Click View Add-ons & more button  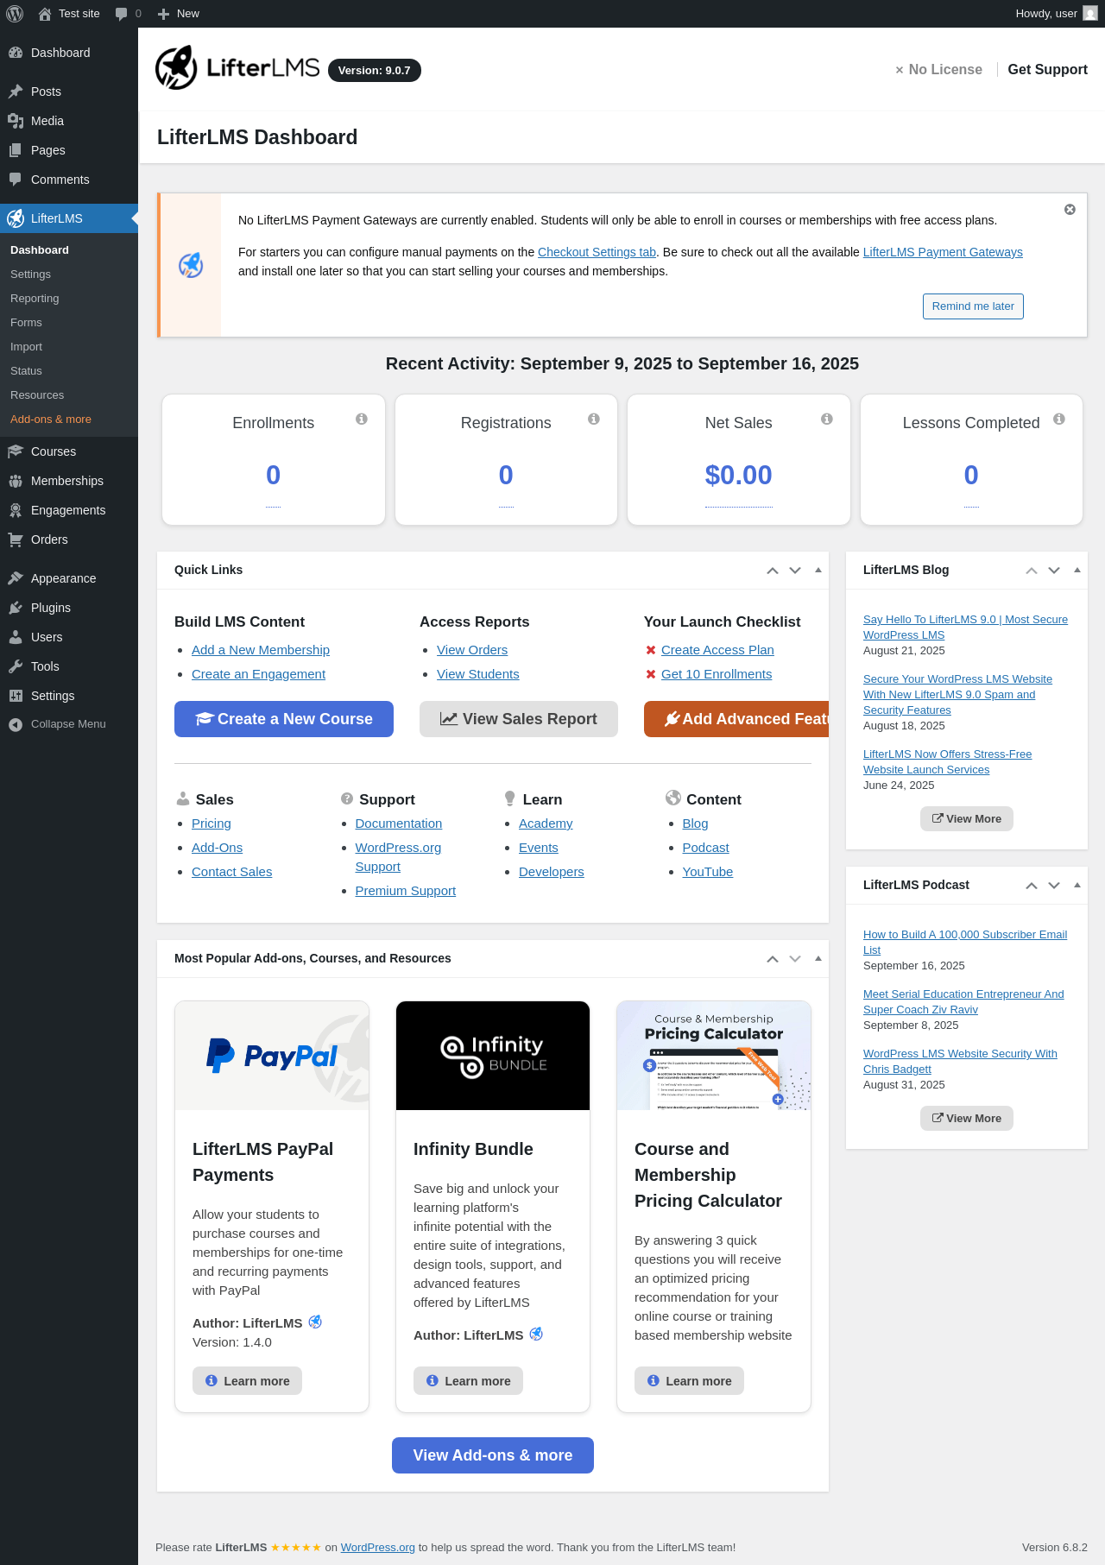493,1455
